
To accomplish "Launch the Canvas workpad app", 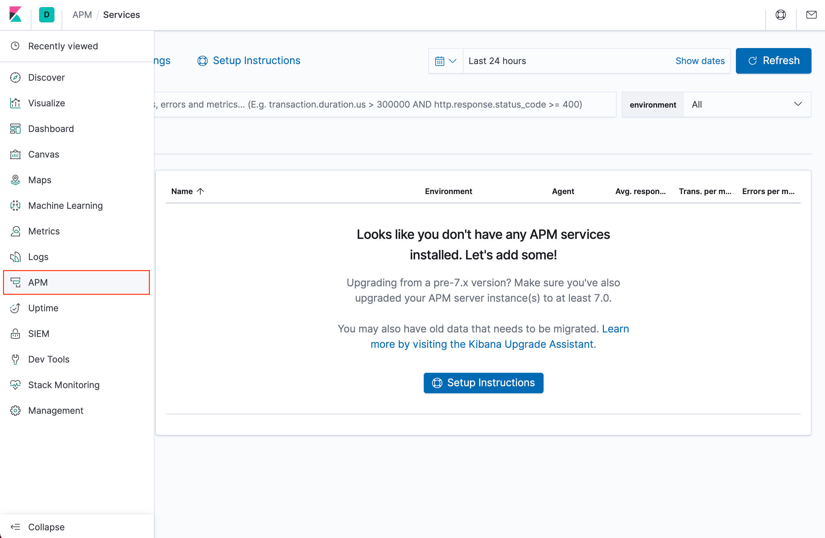I will pyautogui.click(x=43, y=154).
